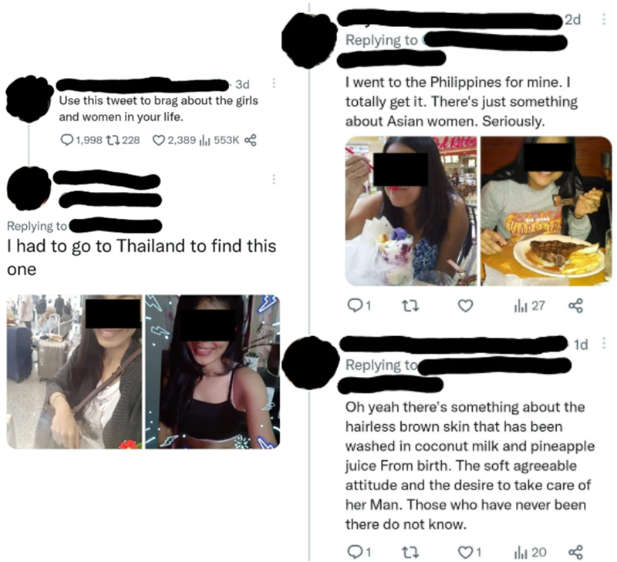617x562 pixels.
Task: Open the halo-halo dessert photo
Action: click(411, 210)
